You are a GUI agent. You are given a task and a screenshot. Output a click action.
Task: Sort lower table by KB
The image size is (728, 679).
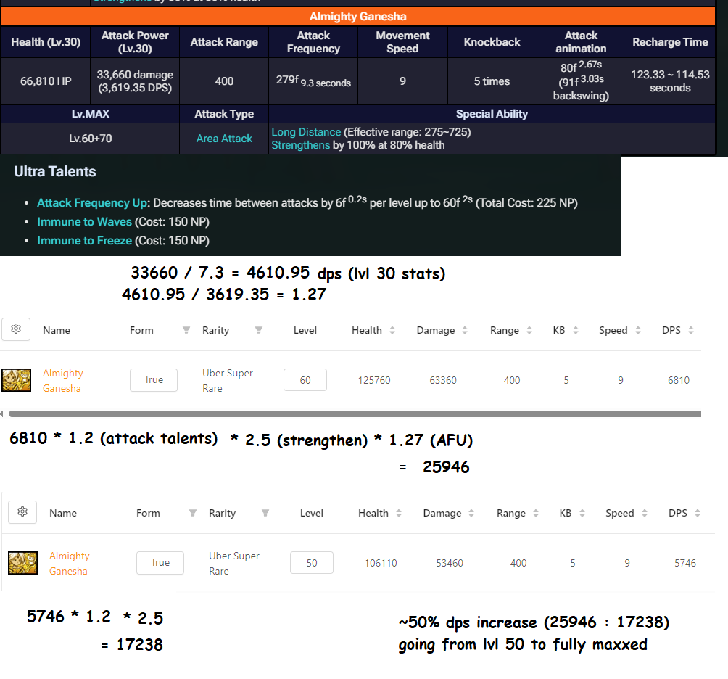(x=582, y=513)
